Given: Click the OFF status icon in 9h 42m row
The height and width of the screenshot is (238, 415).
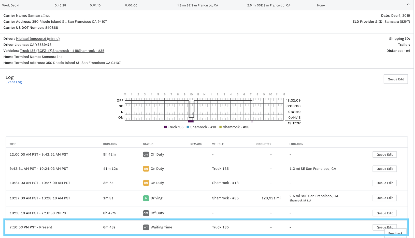Looking at the screenshot, I should pyautogui.click(x=146, y=155).
